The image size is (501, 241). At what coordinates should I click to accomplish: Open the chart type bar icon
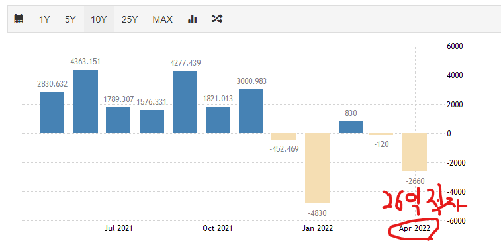(192, 19)
